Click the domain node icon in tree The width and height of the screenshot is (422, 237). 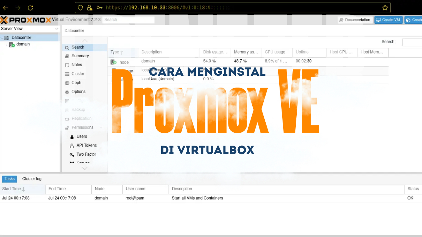(x=12, y=44)
